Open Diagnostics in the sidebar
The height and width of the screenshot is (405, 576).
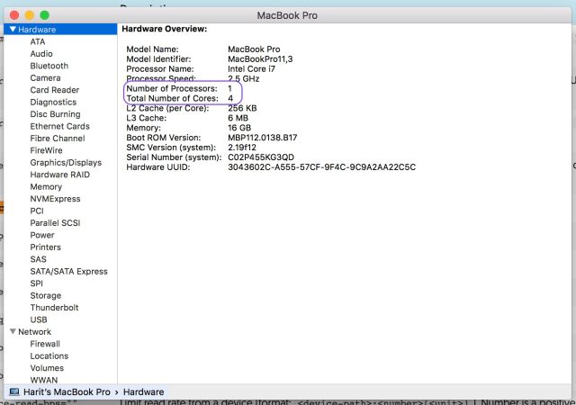(x=53, y=103)
